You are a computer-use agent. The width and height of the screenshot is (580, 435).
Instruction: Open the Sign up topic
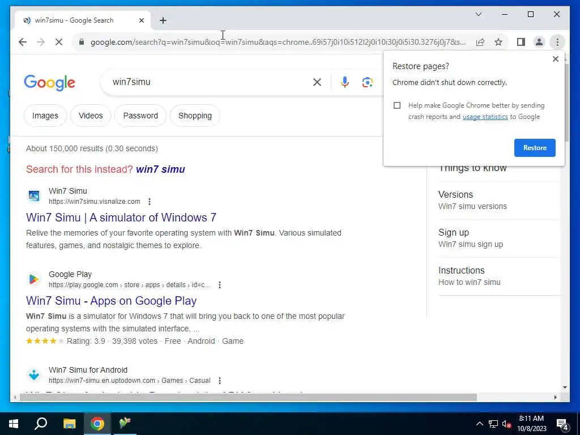pos(499,238)
